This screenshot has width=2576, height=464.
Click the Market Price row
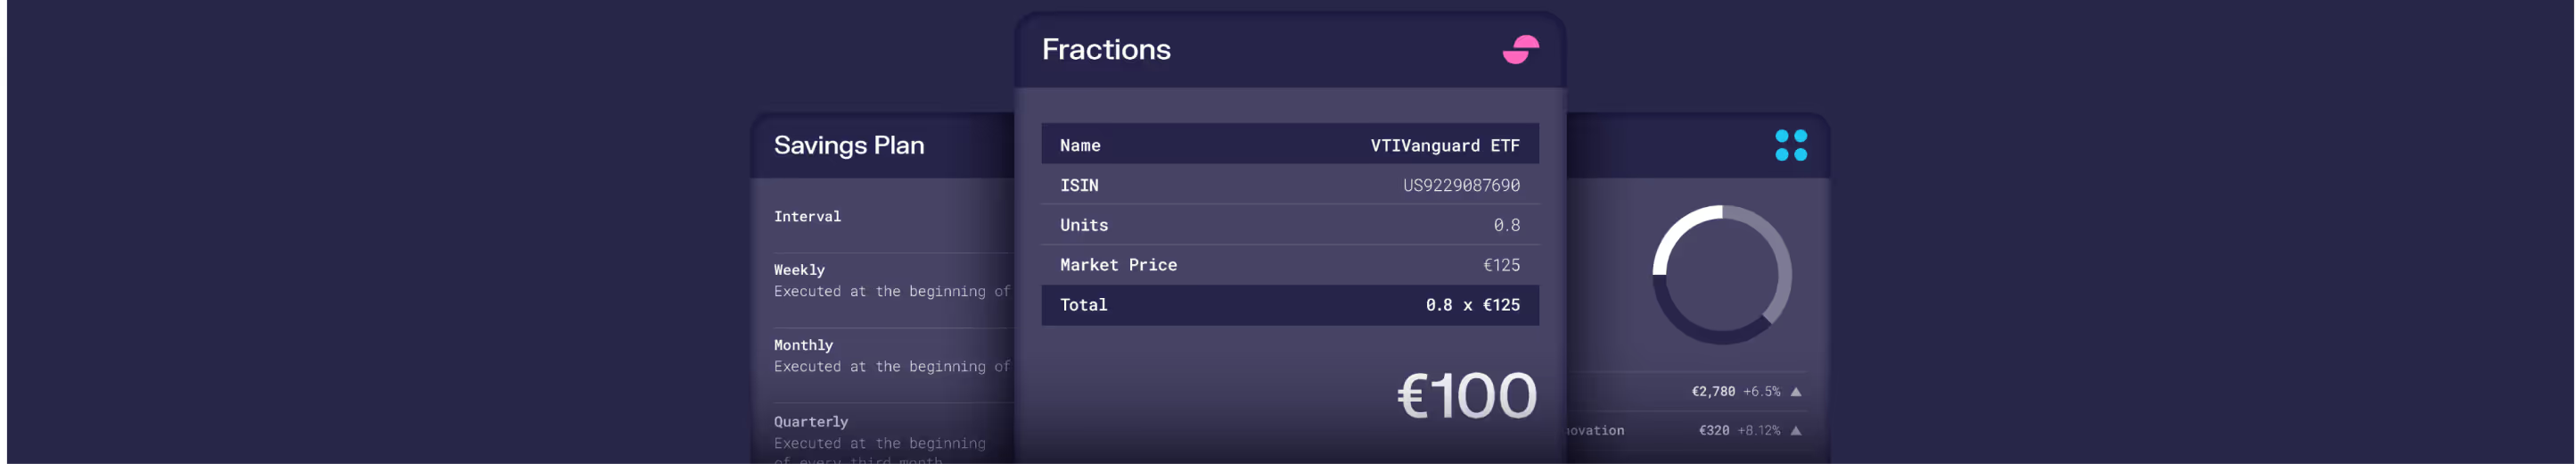pos(1289,265)
